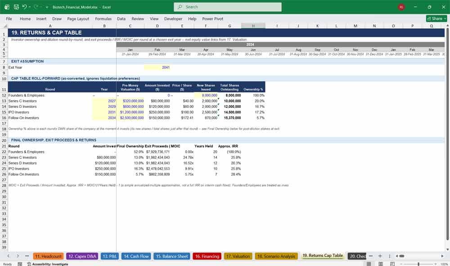The height and width of the screenshot is (266, 450).
Task: Click the Share button
Action: pos(436,18)
